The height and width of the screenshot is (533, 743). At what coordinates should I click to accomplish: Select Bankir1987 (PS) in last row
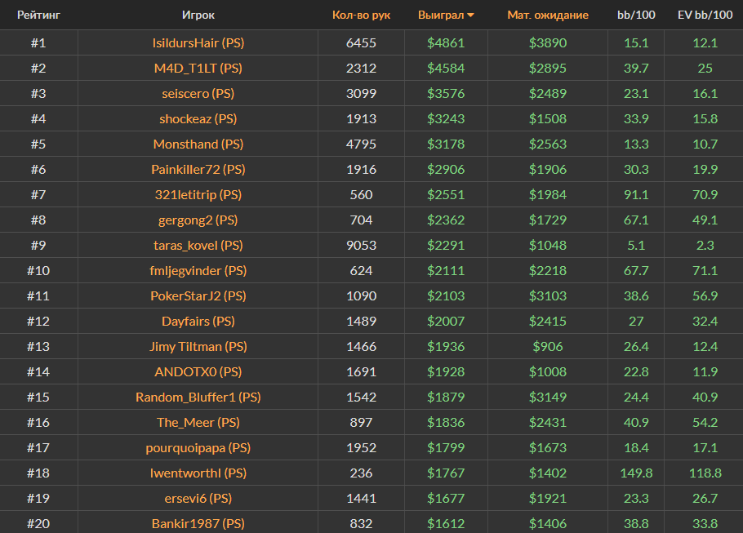point(198,523)
